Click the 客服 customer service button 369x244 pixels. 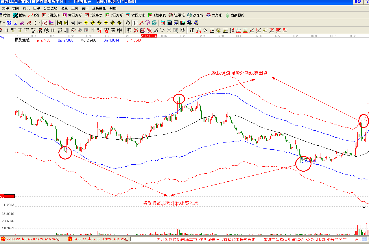(x=357, y=2)
